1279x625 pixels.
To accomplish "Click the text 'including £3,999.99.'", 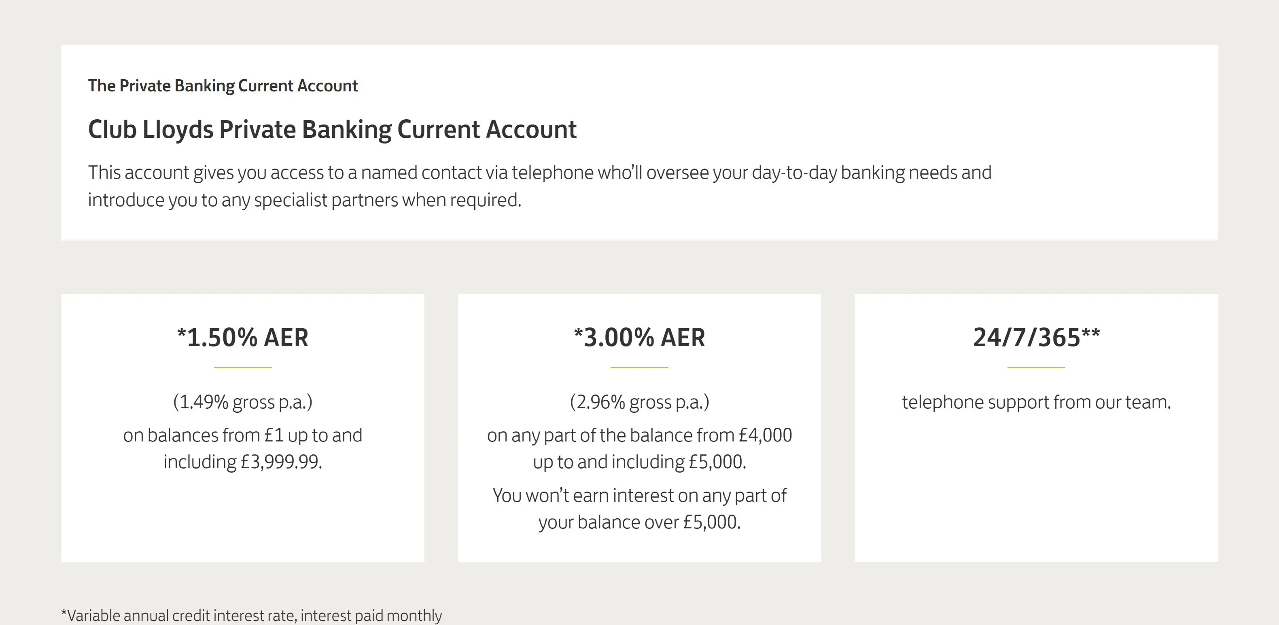I will point(243,462).
